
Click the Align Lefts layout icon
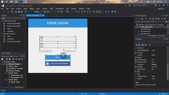(76, 12)
